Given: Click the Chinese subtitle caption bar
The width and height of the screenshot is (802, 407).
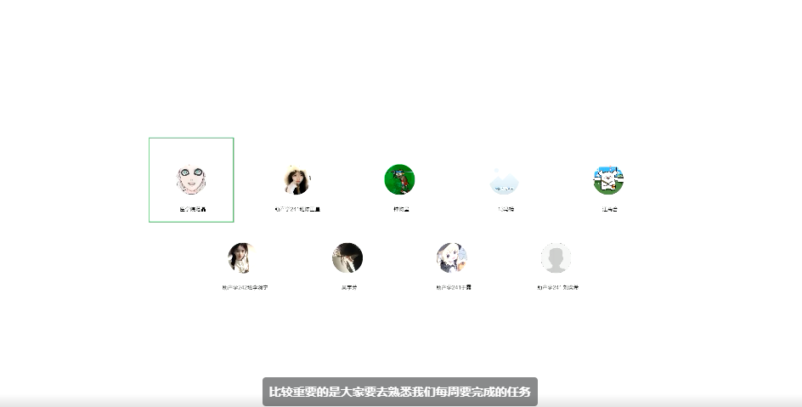Looking at the screenshot, I should [x=399, y=392].
